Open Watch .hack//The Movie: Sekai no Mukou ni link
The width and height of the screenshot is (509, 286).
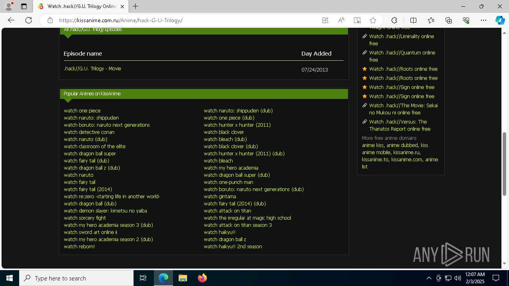coord(403,109)
